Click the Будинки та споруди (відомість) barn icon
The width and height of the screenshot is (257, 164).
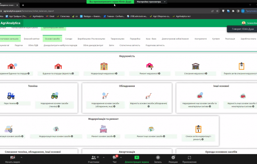click(58, 66)
